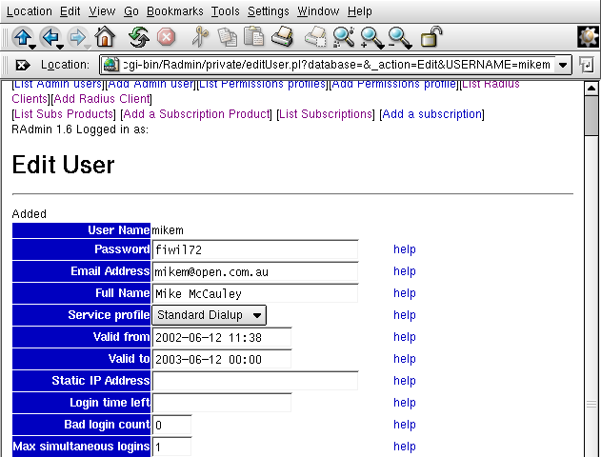Click the site favicon in the location field

(x=111, y=65)
